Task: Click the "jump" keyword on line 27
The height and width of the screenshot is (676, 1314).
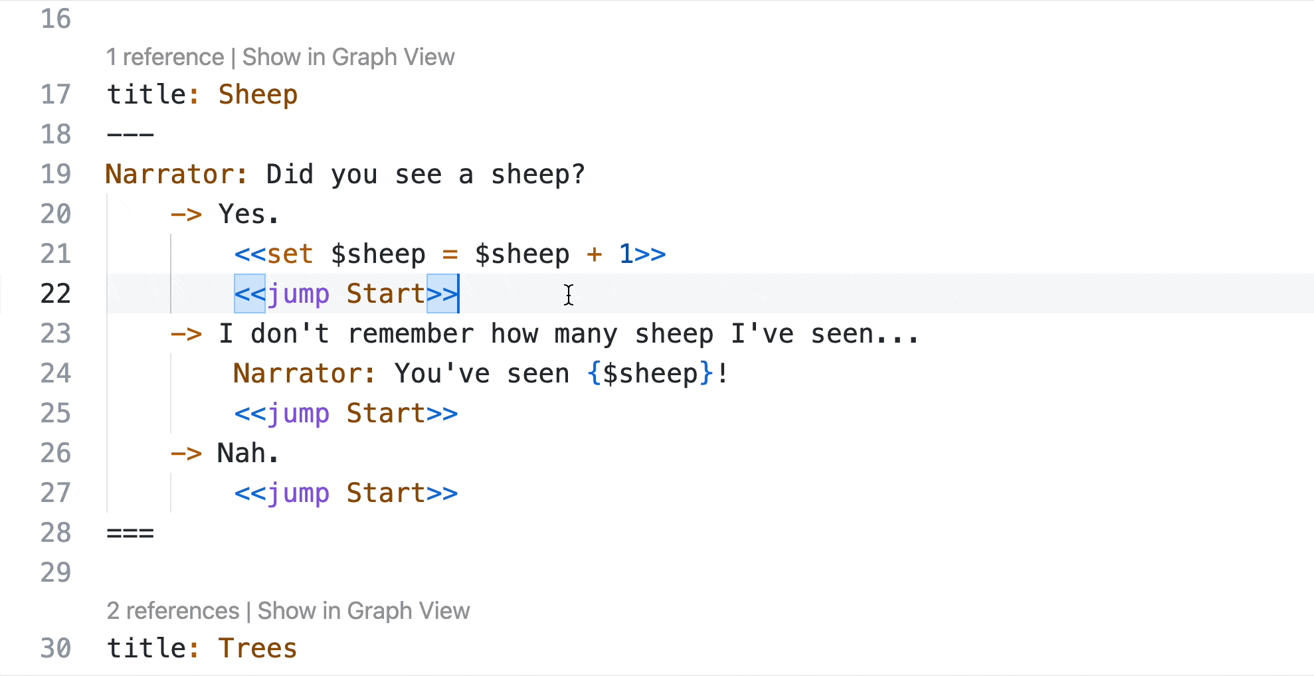Action: coord(298,493)
